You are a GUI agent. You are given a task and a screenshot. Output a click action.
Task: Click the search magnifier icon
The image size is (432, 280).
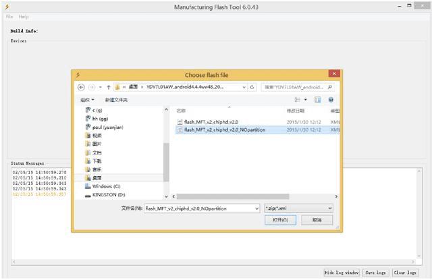click(330, 87)
